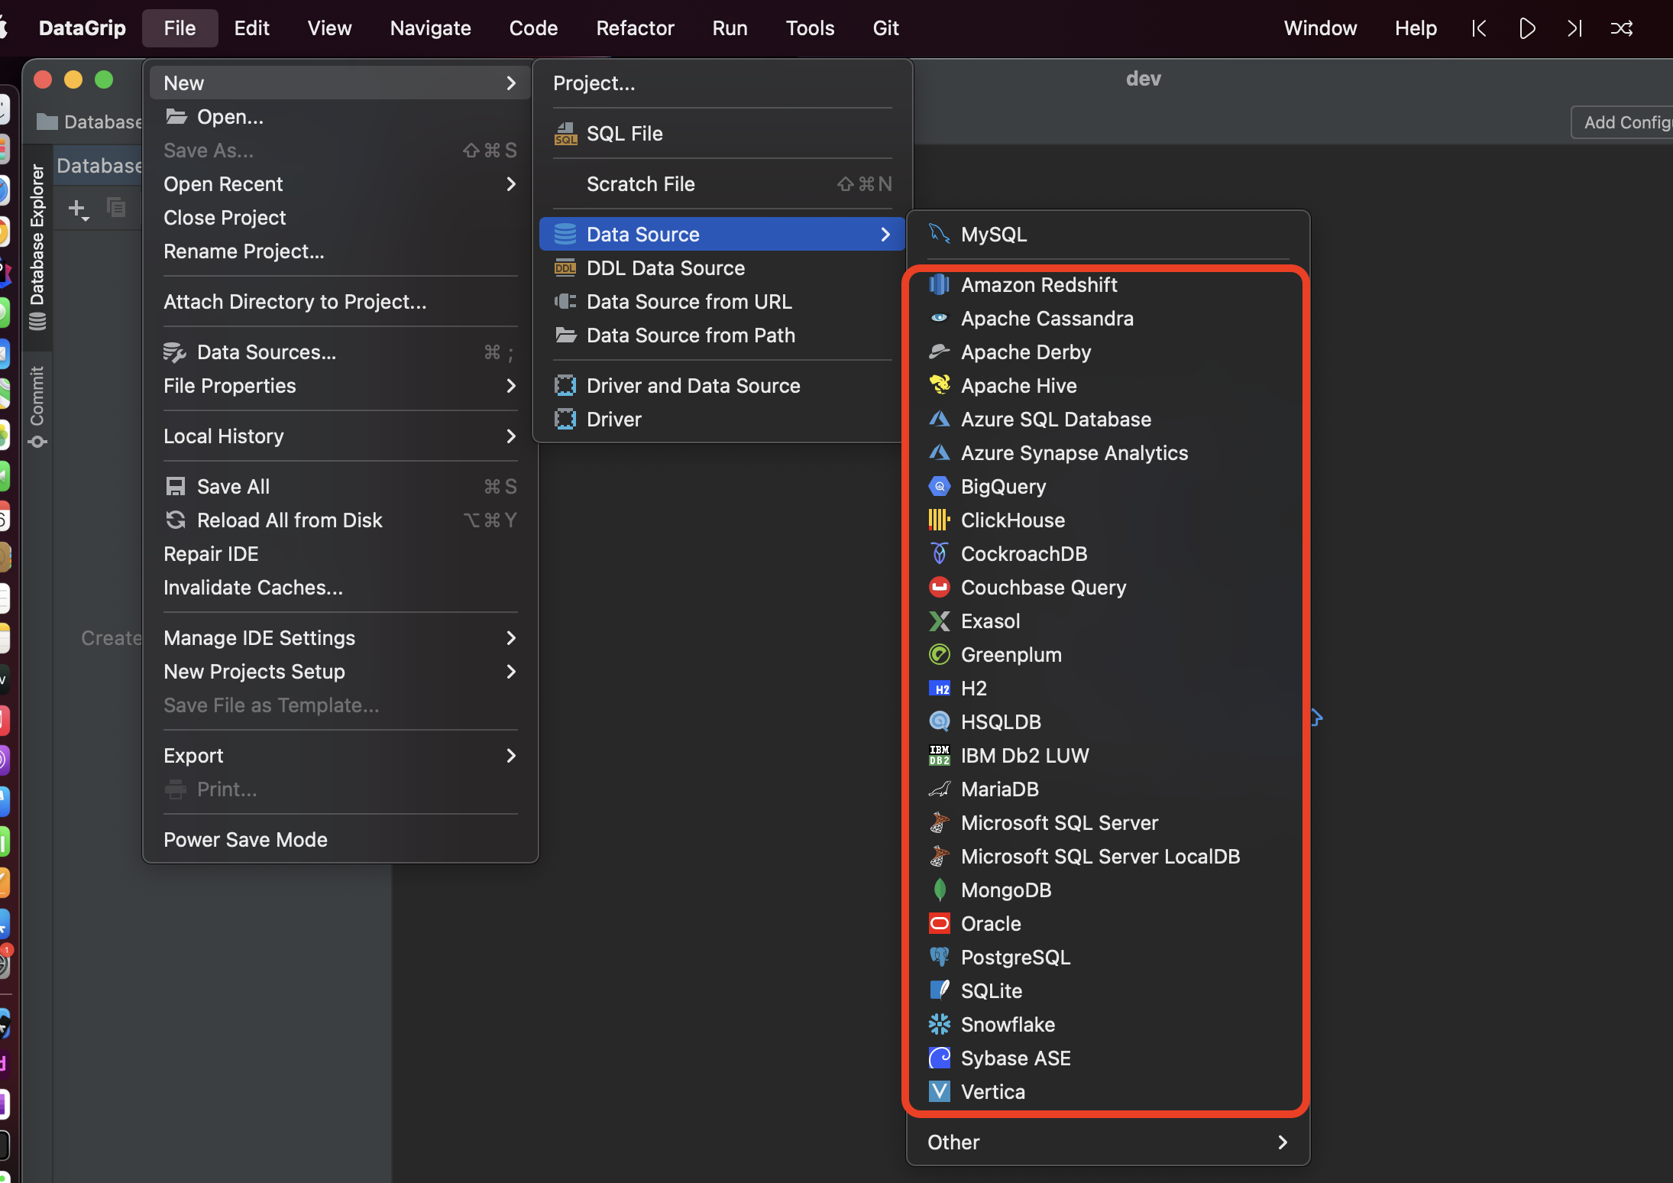Select H2 database

[x=1108, y=689]
